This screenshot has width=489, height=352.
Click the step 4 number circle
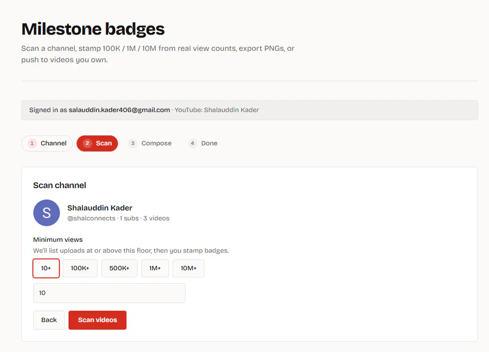[x=193, y=143]
